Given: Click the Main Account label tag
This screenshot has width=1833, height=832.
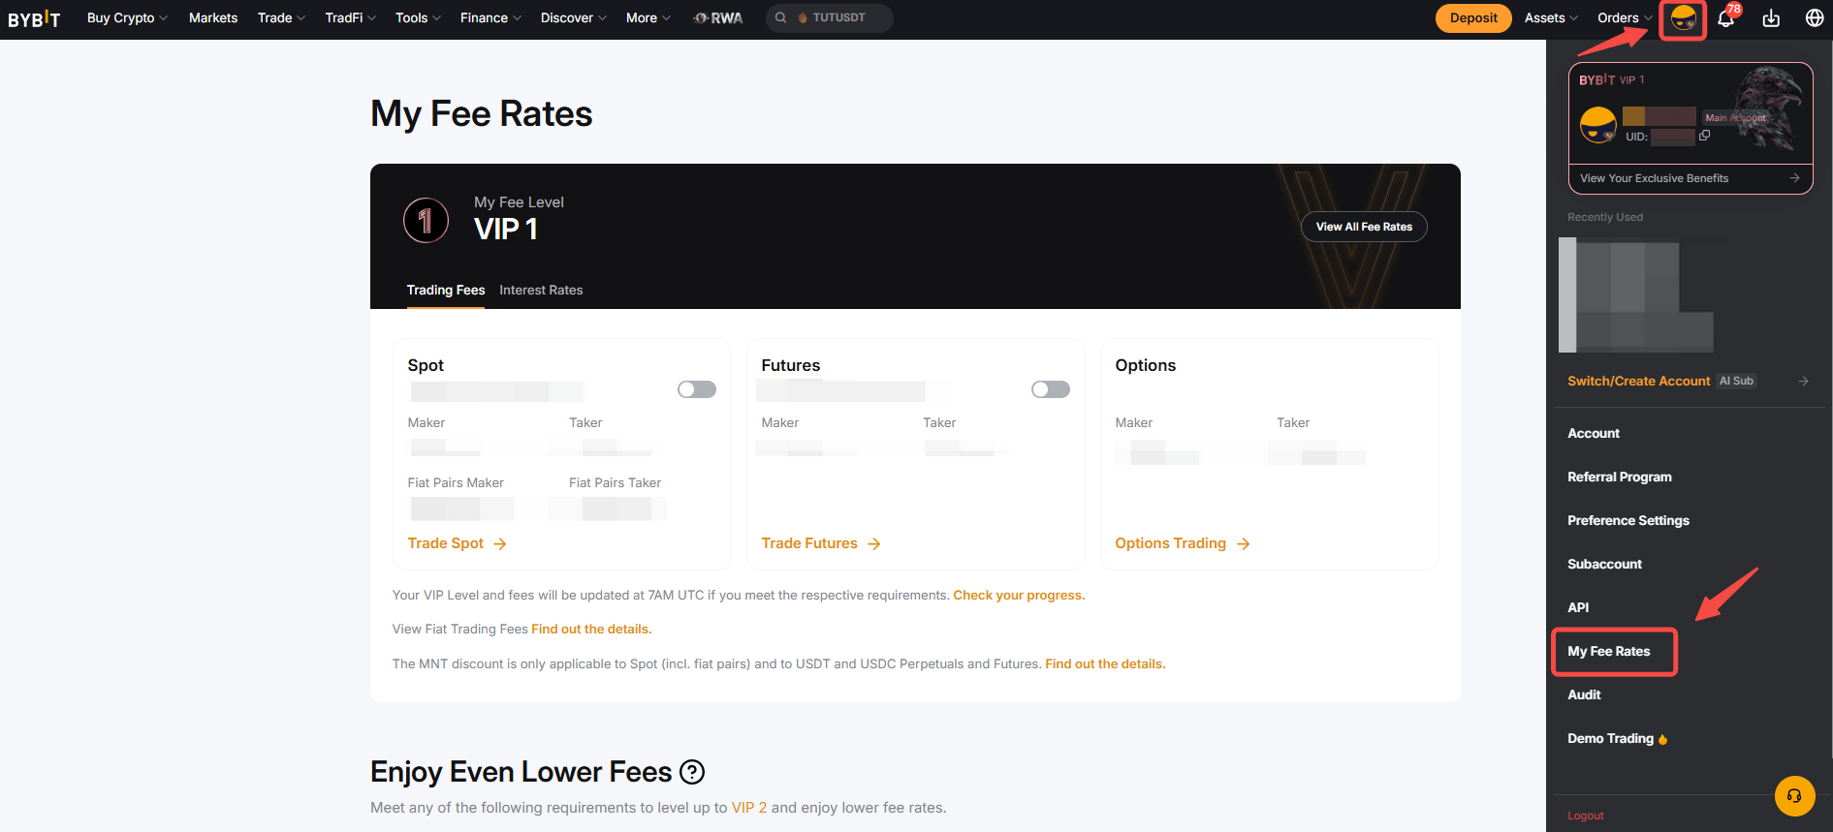Looking at the screenshot, I should pyautogui.click(x=1735, y=117).
